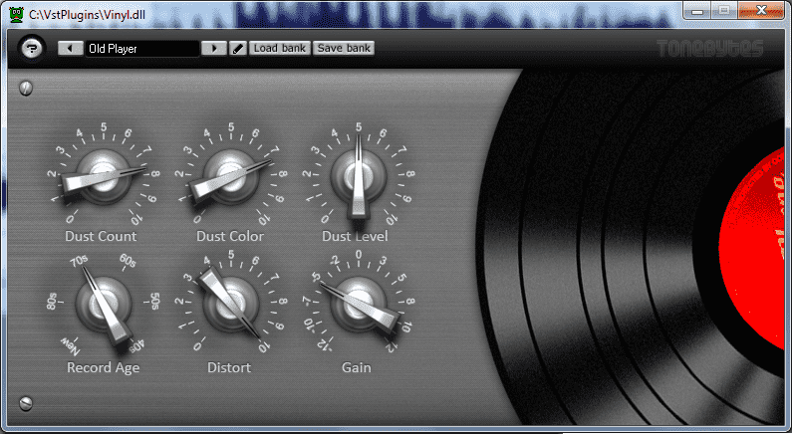
Task: Click the plugin window icon in title bar
Action: coord(17,14)
